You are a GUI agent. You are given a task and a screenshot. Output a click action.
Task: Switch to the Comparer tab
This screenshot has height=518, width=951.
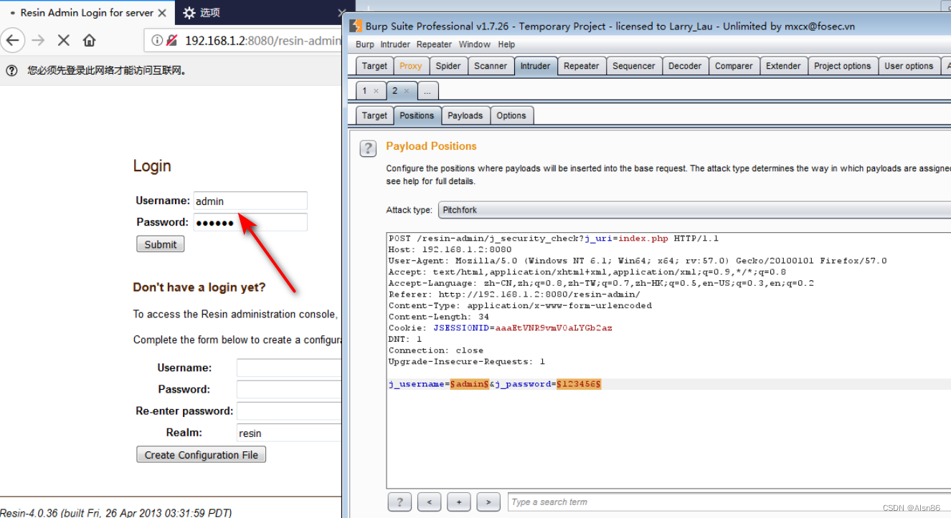coord(734,66)
